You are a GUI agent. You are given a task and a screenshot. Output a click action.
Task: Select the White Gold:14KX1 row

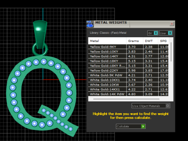point(128,89)
